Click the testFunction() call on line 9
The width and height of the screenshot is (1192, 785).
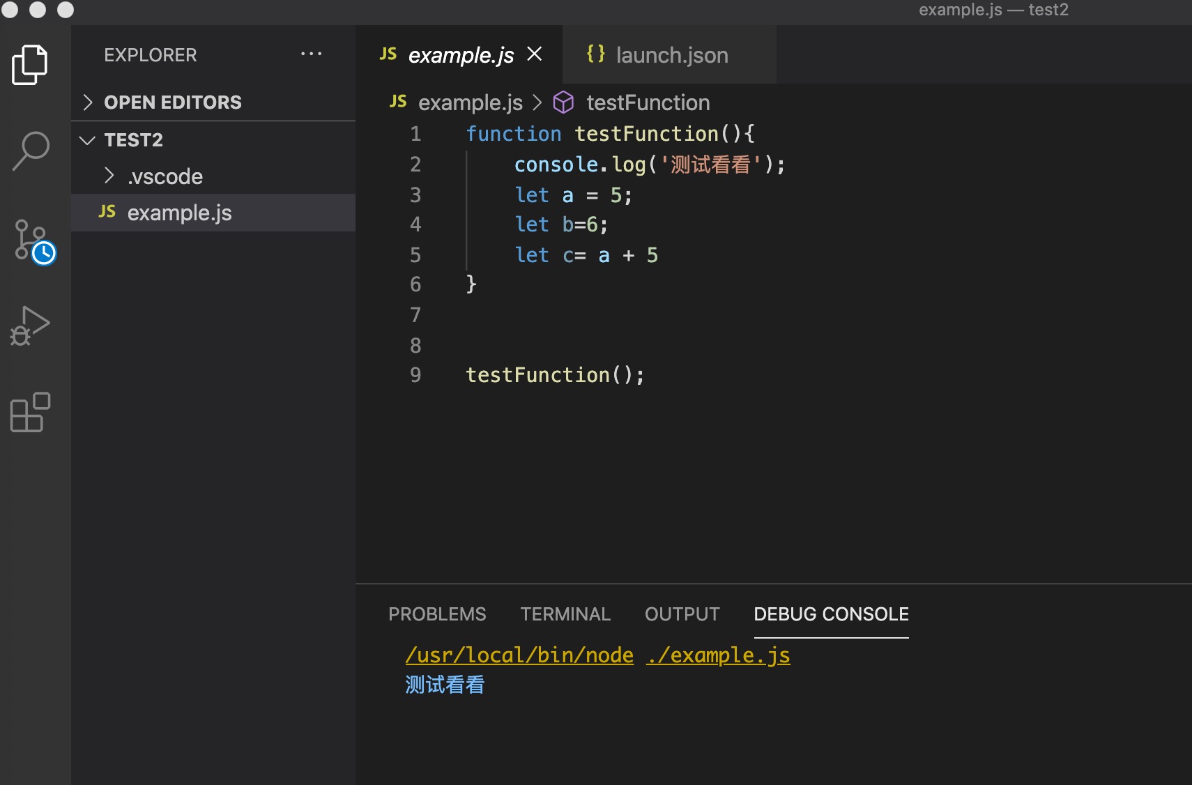(x=555, y=375)
